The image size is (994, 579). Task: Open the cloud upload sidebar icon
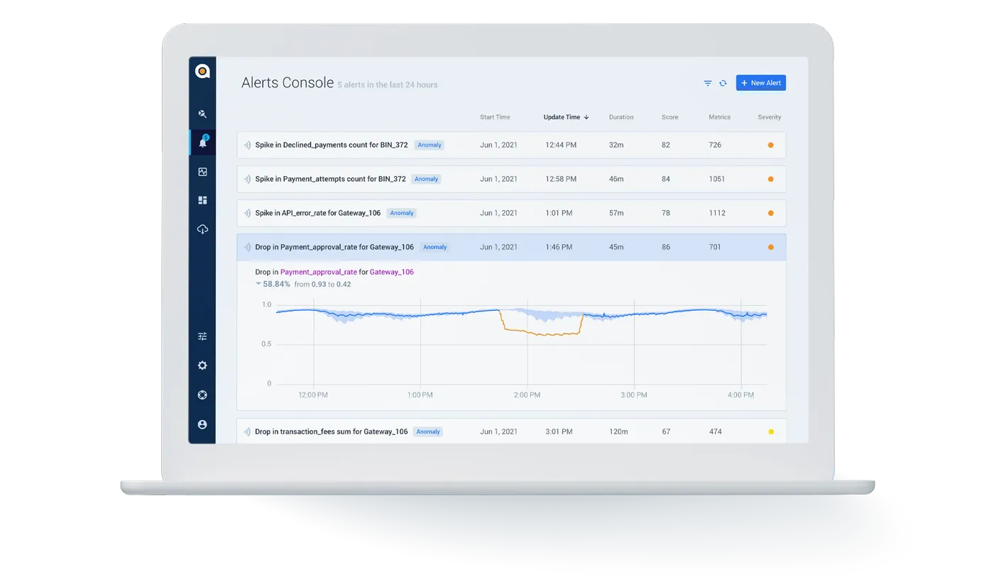click(x=202, y=229)
